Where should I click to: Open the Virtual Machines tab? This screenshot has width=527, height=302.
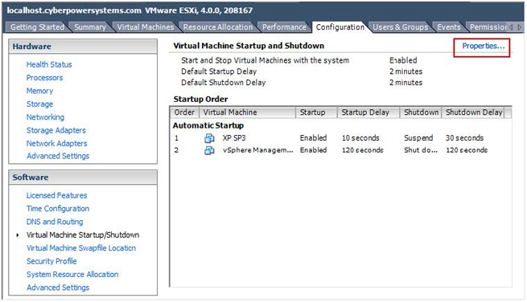[x=145, y=27]
